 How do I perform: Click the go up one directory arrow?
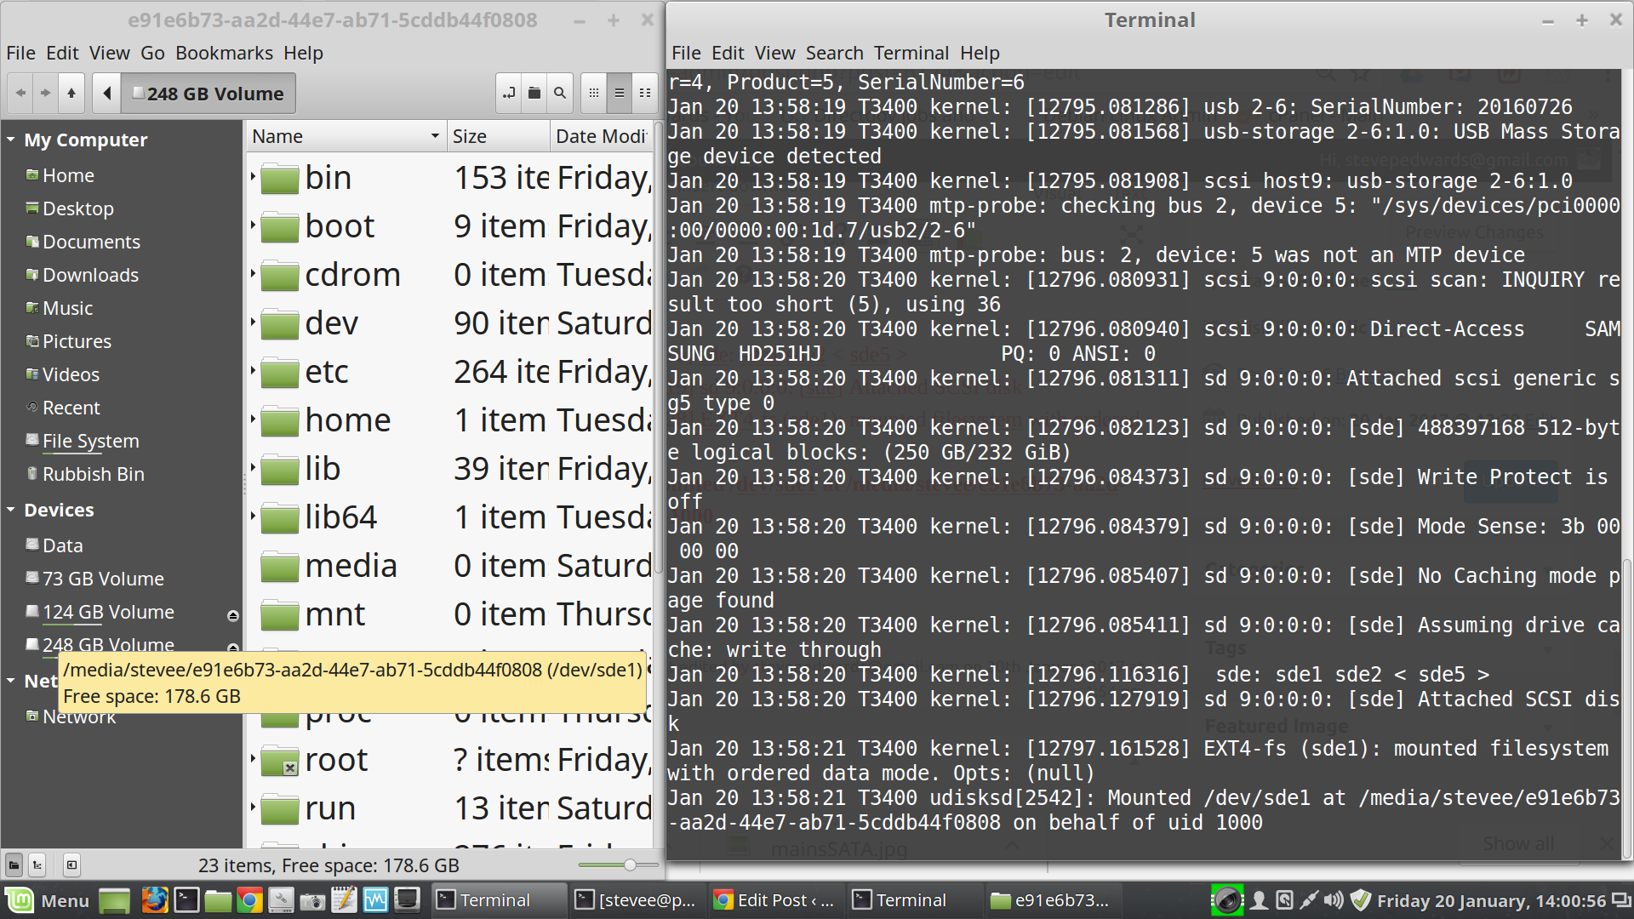71,94
